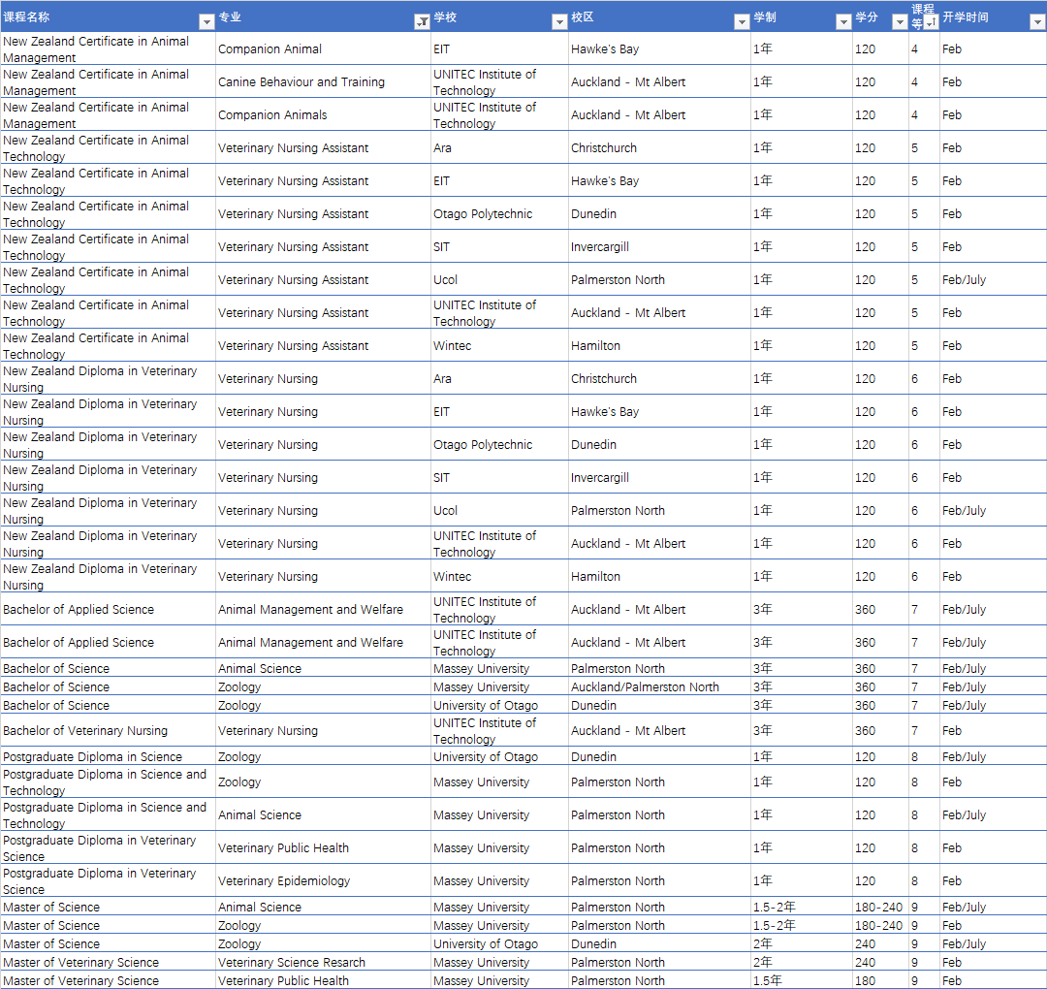This screenshot has width=1047, height=989.
Task: Select '180-240' in Master of Science Animal Science row
Action: coord(880,907)
